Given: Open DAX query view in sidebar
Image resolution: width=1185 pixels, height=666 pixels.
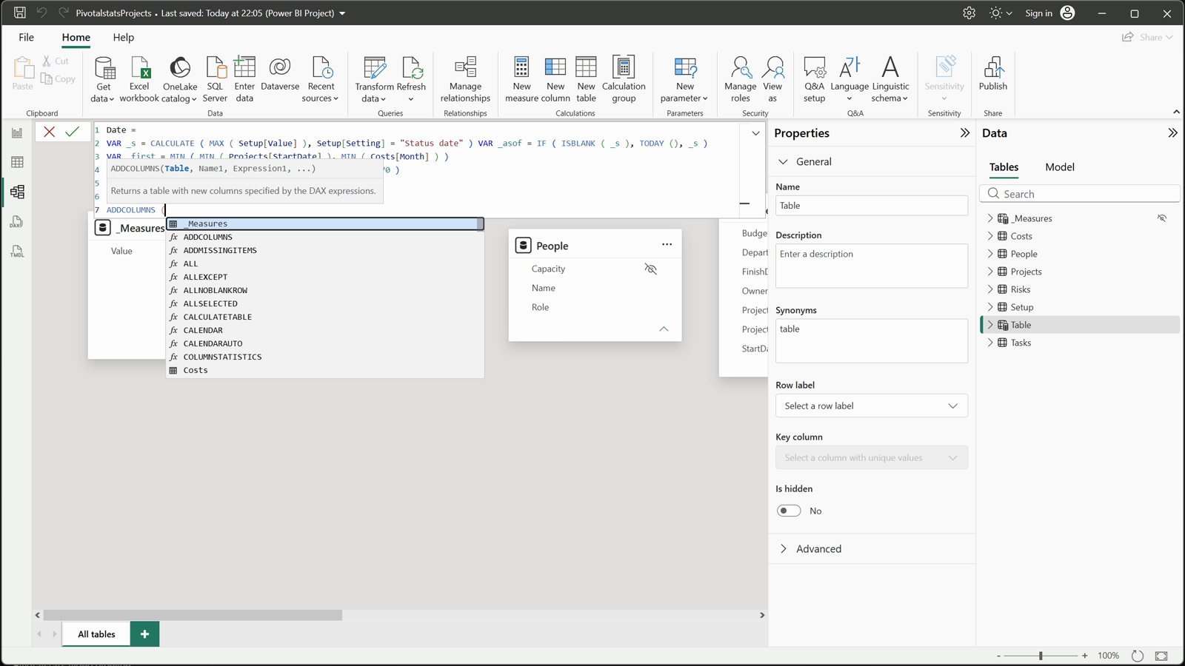Looking at the screenshot, I should 17,222.
